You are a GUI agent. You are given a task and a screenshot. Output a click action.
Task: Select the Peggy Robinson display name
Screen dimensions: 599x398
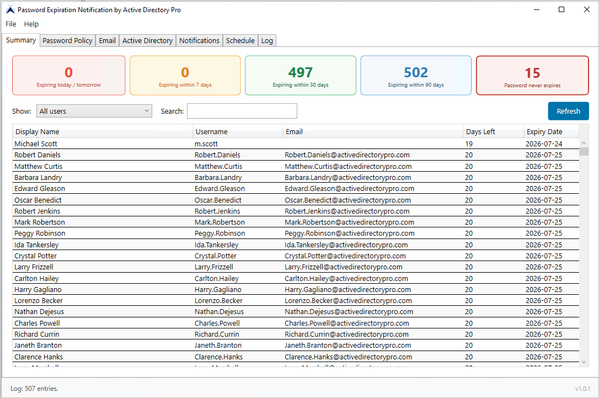pyautogui.click(x=40, y=233)
